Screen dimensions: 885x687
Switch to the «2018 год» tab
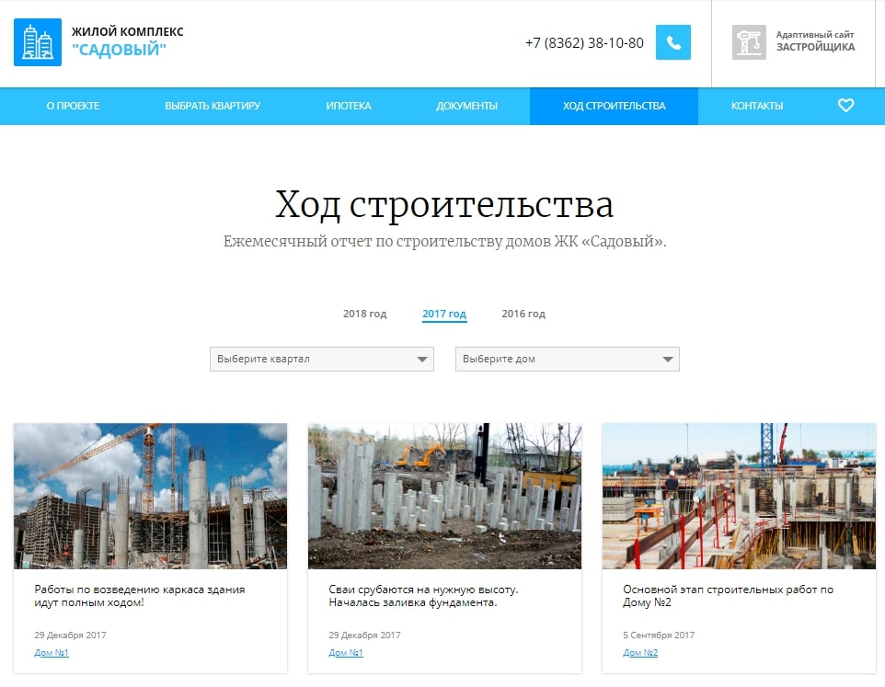(364, 314)
